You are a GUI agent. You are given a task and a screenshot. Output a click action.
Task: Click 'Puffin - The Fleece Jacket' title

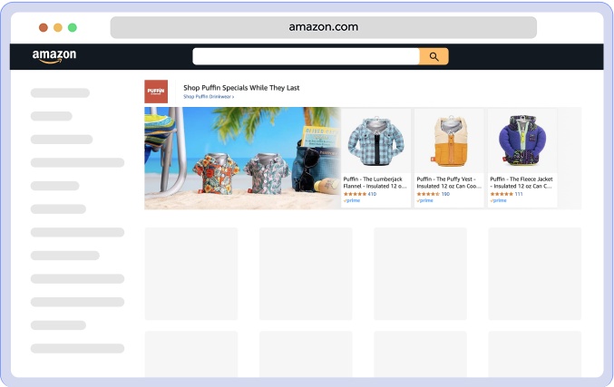[x=521, y=182]
